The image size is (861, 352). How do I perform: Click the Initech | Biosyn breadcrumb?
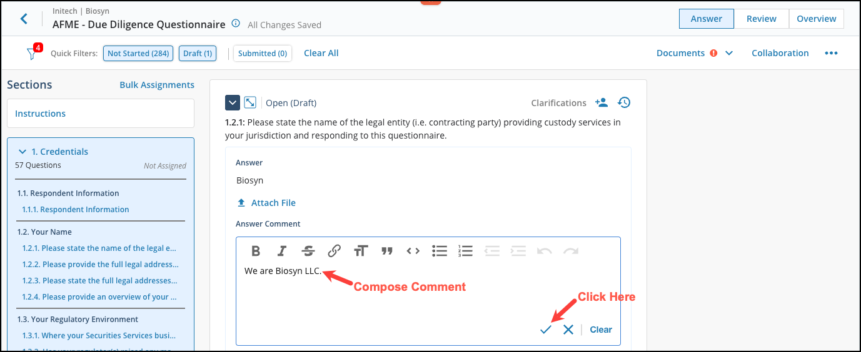(x=80, y=11)
